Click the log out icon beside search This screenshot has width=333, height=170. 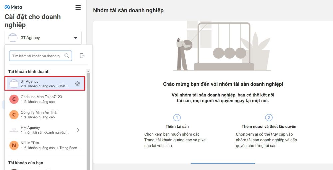[82, 56]
